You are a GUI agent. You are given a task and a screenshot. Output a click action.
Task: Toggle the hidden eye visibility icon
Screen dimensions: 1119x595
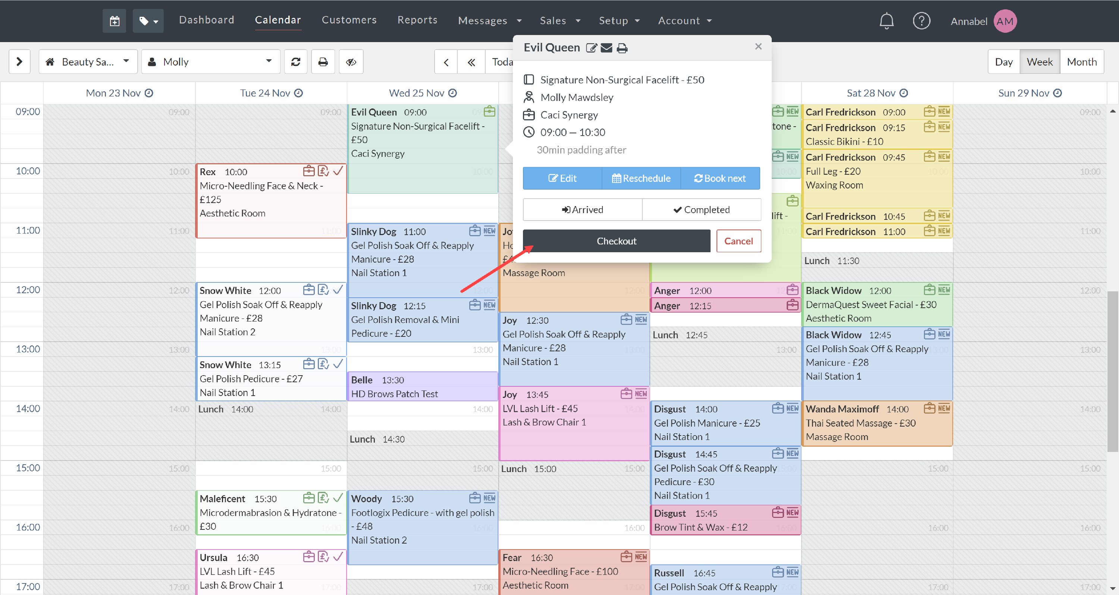(x=351, y=62)
